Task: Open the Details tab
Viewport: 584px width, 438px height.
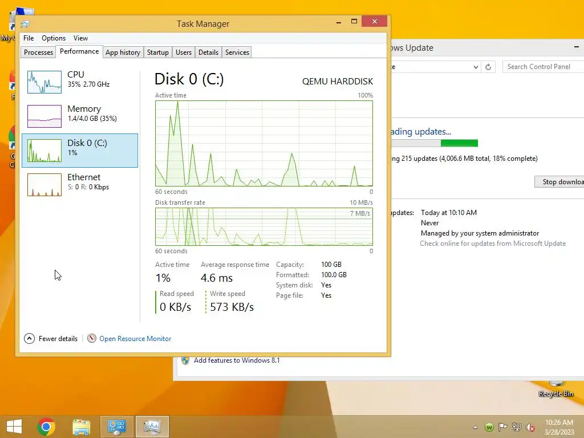Action: coord(208,52)
